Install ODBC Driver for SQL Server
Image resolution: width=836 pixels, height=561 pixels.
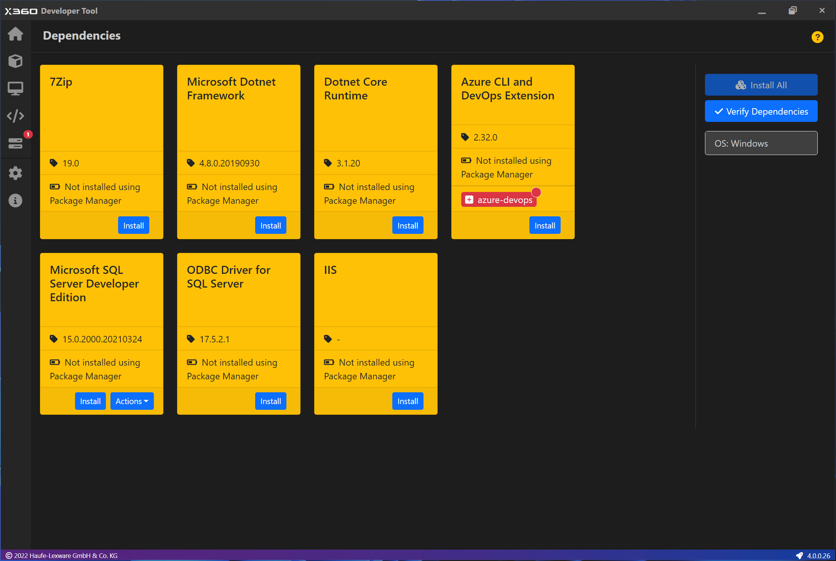click(270, 401)
